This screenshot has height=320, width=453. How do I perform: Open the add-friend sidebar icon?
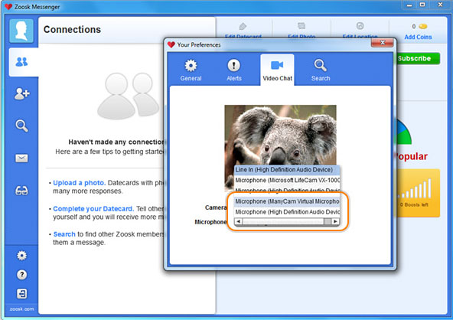pos(22,93)
